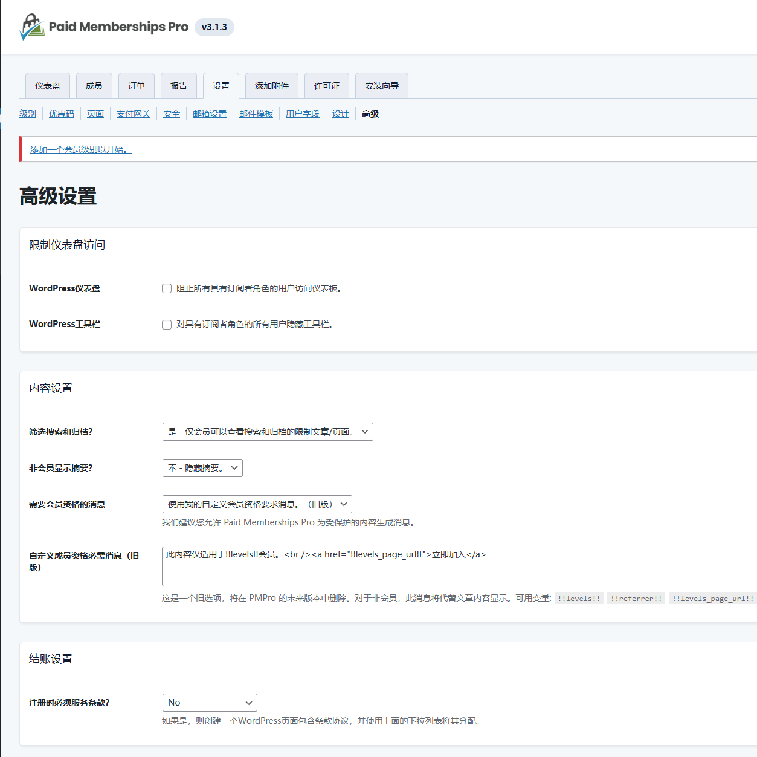
Task: Click the 非会员显示摘要? field label
Action: (61, 468)
